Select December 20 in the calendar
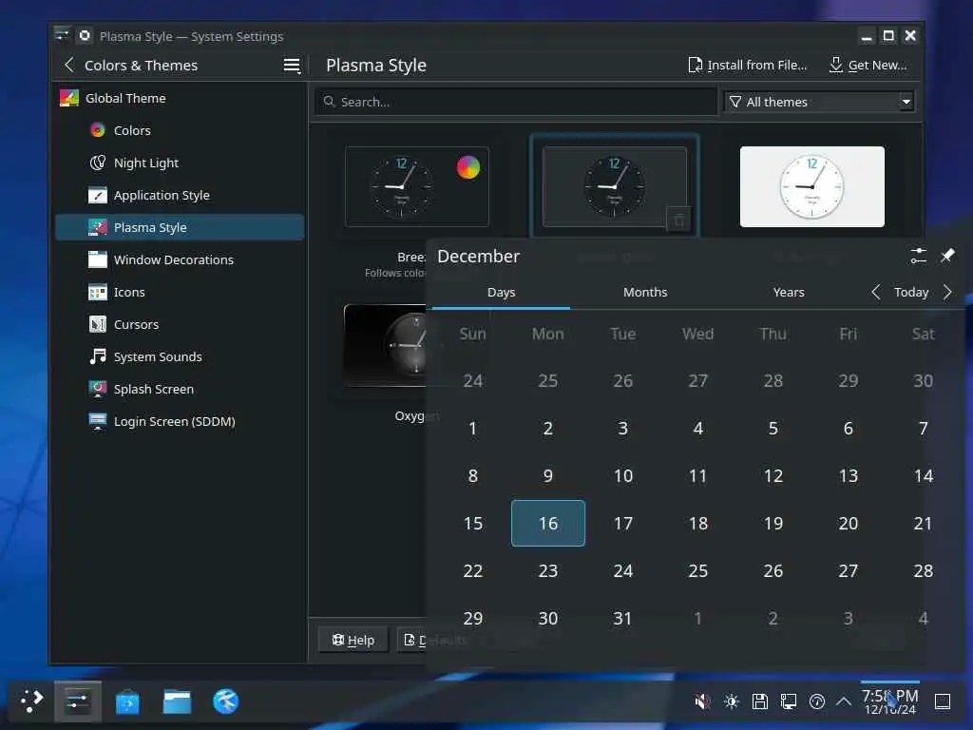 point(849,524)
